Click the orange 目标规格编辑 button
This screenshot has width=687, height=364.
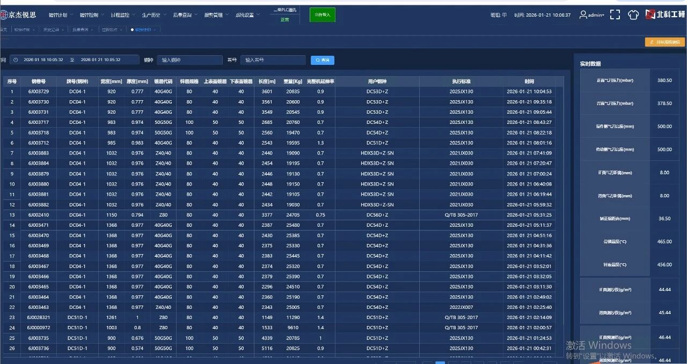(664, 42)
